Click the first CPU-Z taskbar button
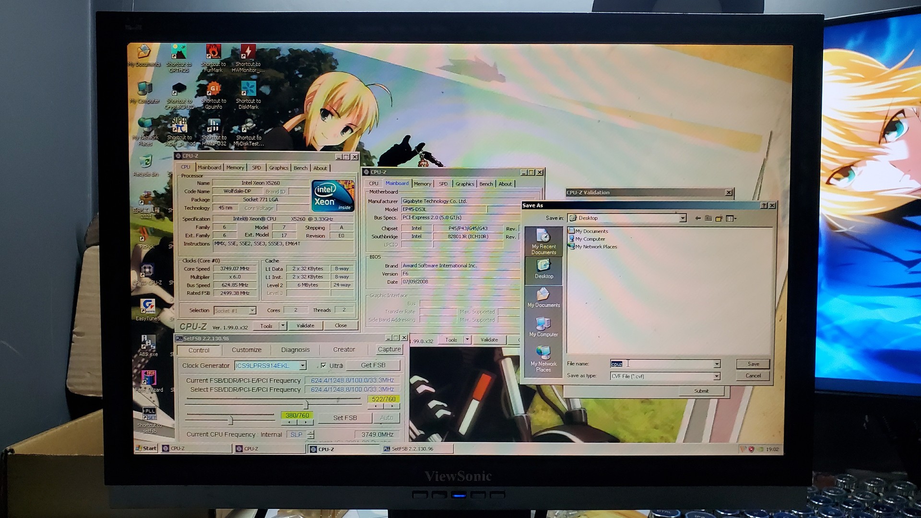Viewport: 921px width, 518px height. click(196, 448)
